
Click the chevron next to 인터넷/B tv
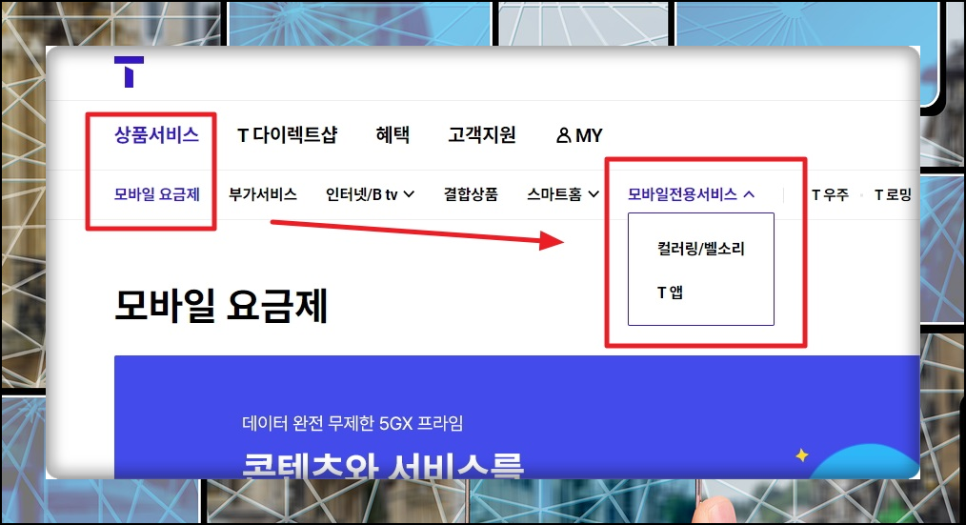(x=409, y=194)
